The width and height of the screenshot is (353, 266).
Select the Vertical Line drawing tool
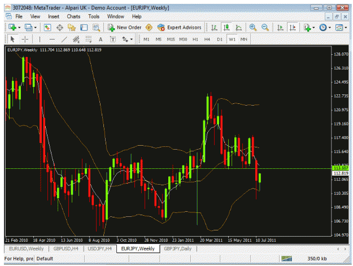pyautogui.click(x=40, y=40)
